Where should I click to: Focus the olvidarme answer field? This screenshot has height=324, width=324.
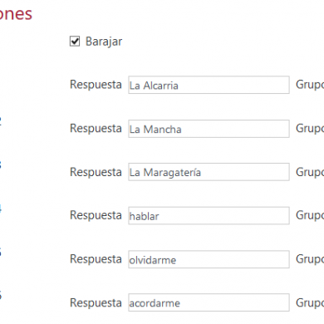click(209, 259)
